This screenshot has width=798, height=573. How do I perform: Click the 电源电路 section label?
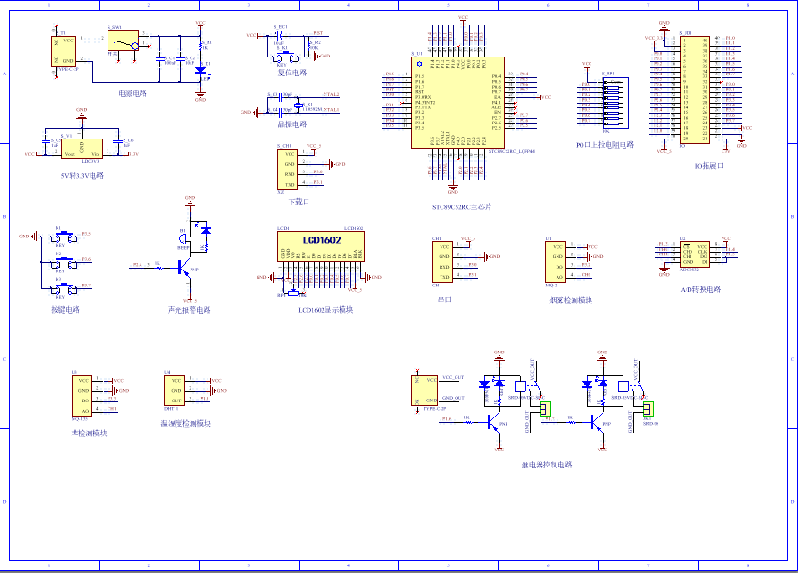tap(132, 93)
